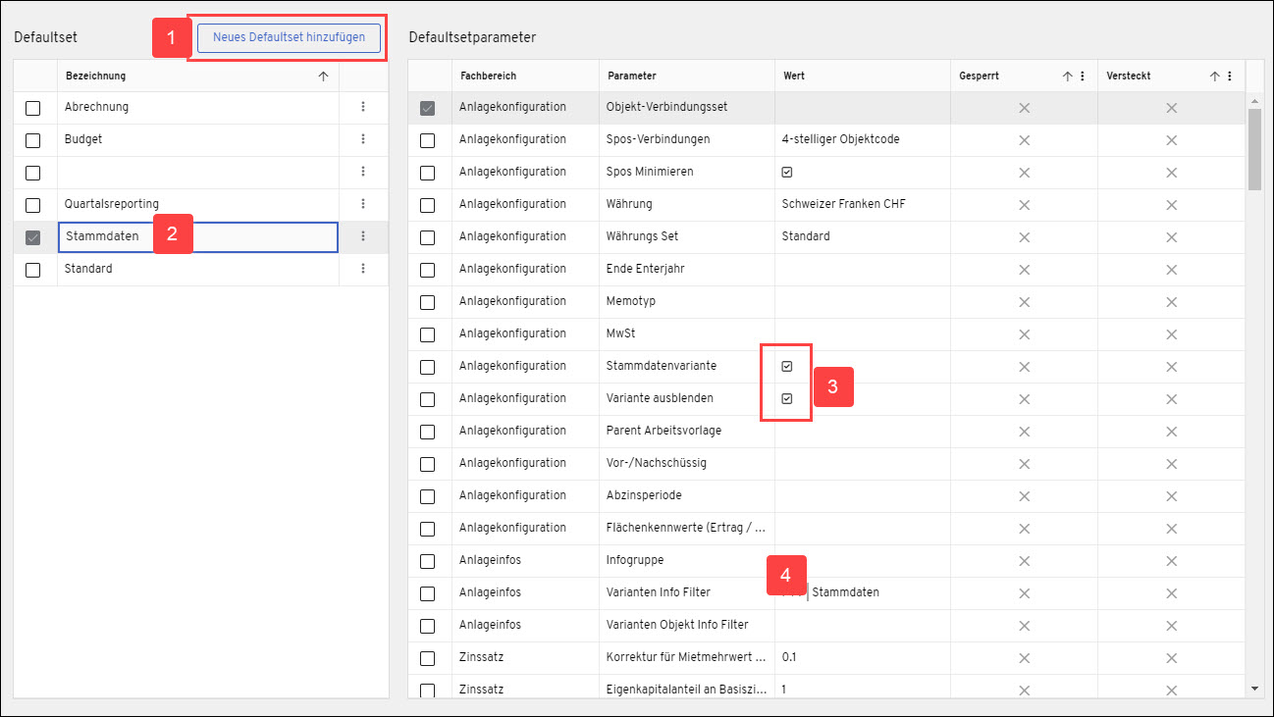This screenshot has height=717, width=1274.
Task: Click the Parameter column header
Action: click(632, 76)
